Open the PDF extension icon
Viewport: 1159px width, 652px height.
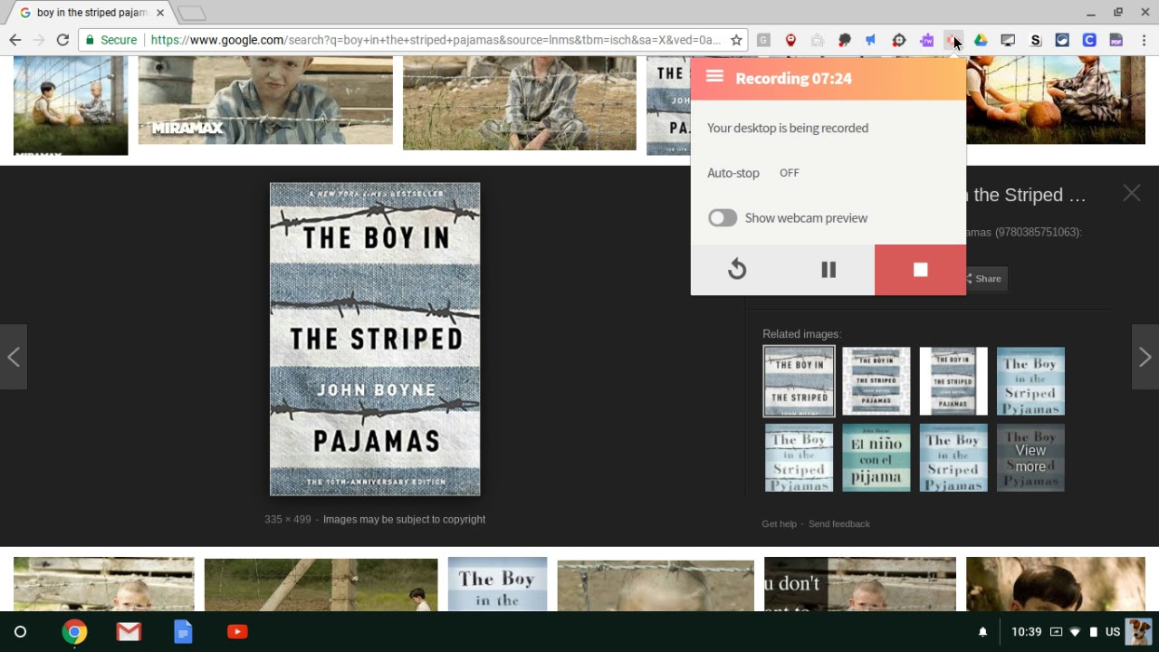pos(1116,40)
